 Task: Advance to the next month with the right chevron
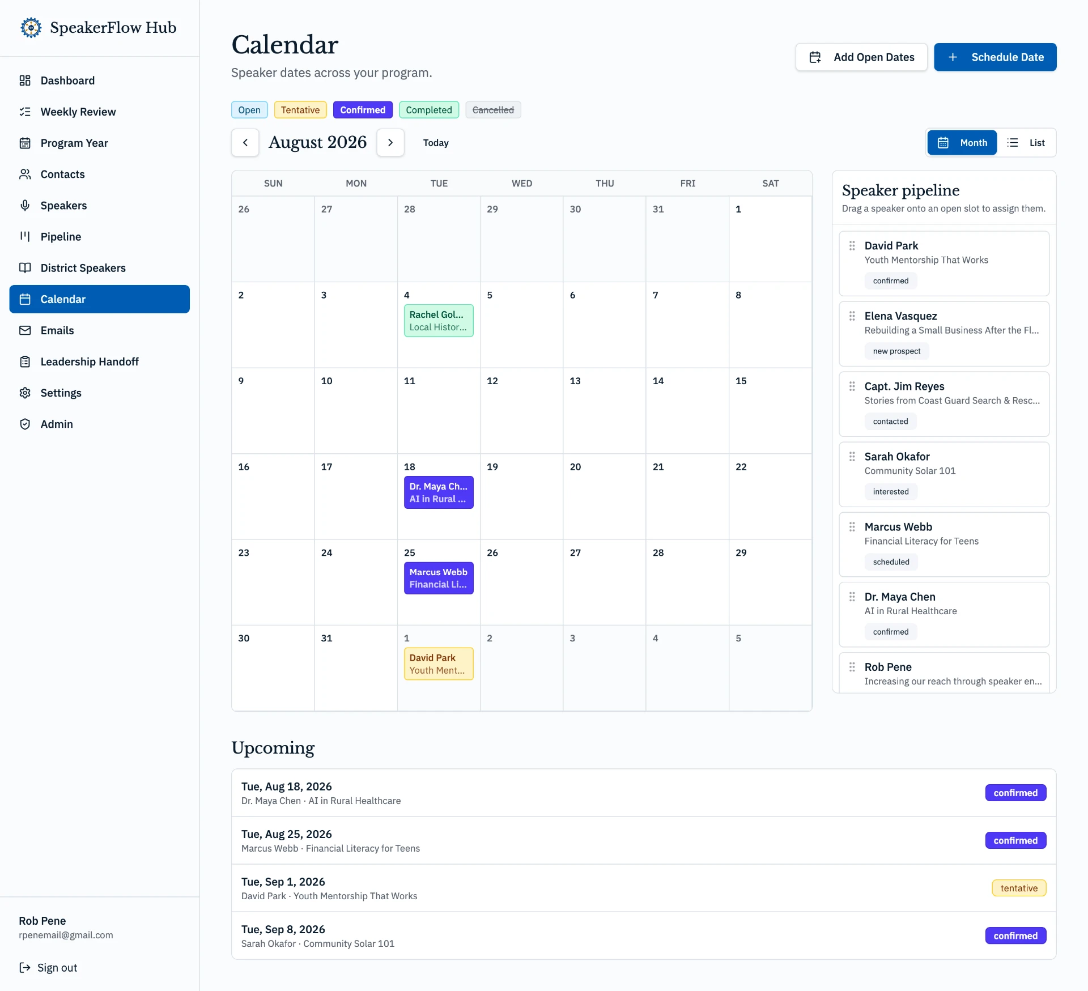(390, 143)
